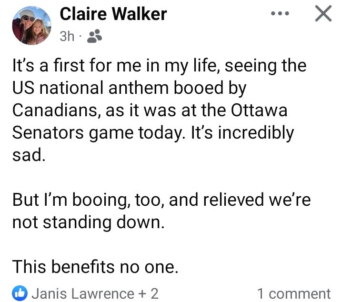Close the post with the X button

tap(323, 15)
